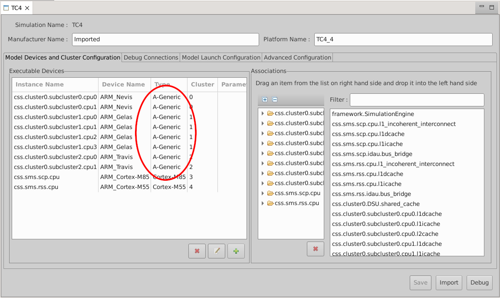
Task: Click the Filter text field
Action: tap(417, 100)
